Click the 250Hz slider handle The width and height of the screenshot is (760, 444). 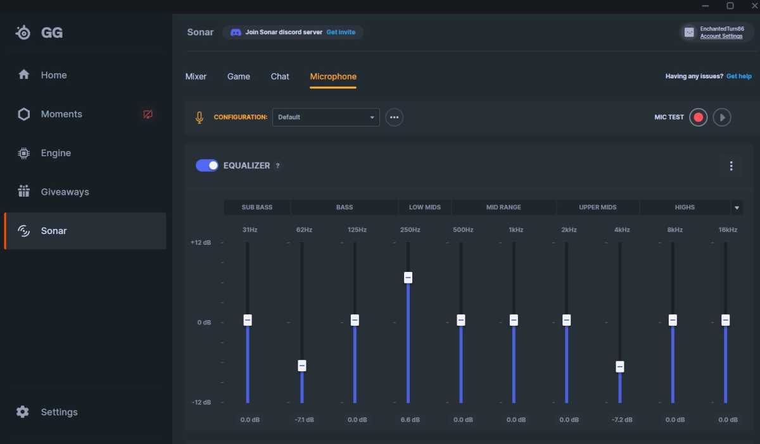point(408,277)
